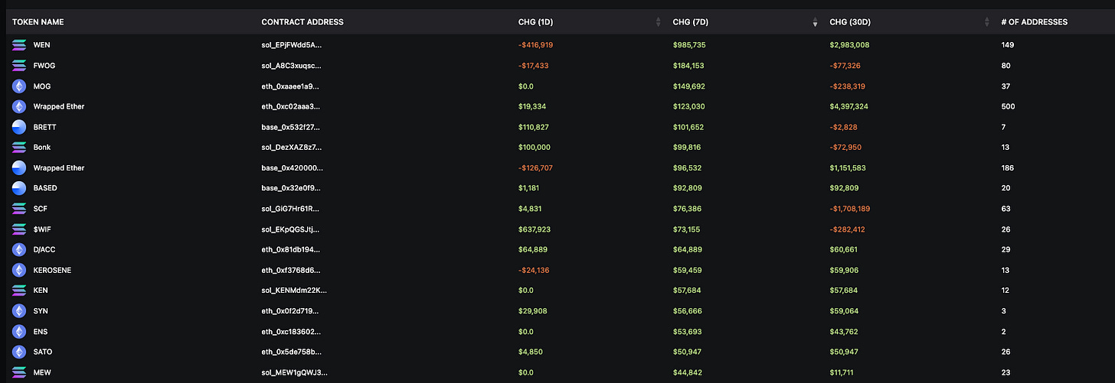Click the Ethereum icon beside SYN
1115x383 pixels.
click(19, 311)
